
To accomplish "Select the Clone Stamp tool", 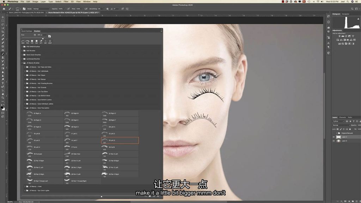I will pos(3,57).
